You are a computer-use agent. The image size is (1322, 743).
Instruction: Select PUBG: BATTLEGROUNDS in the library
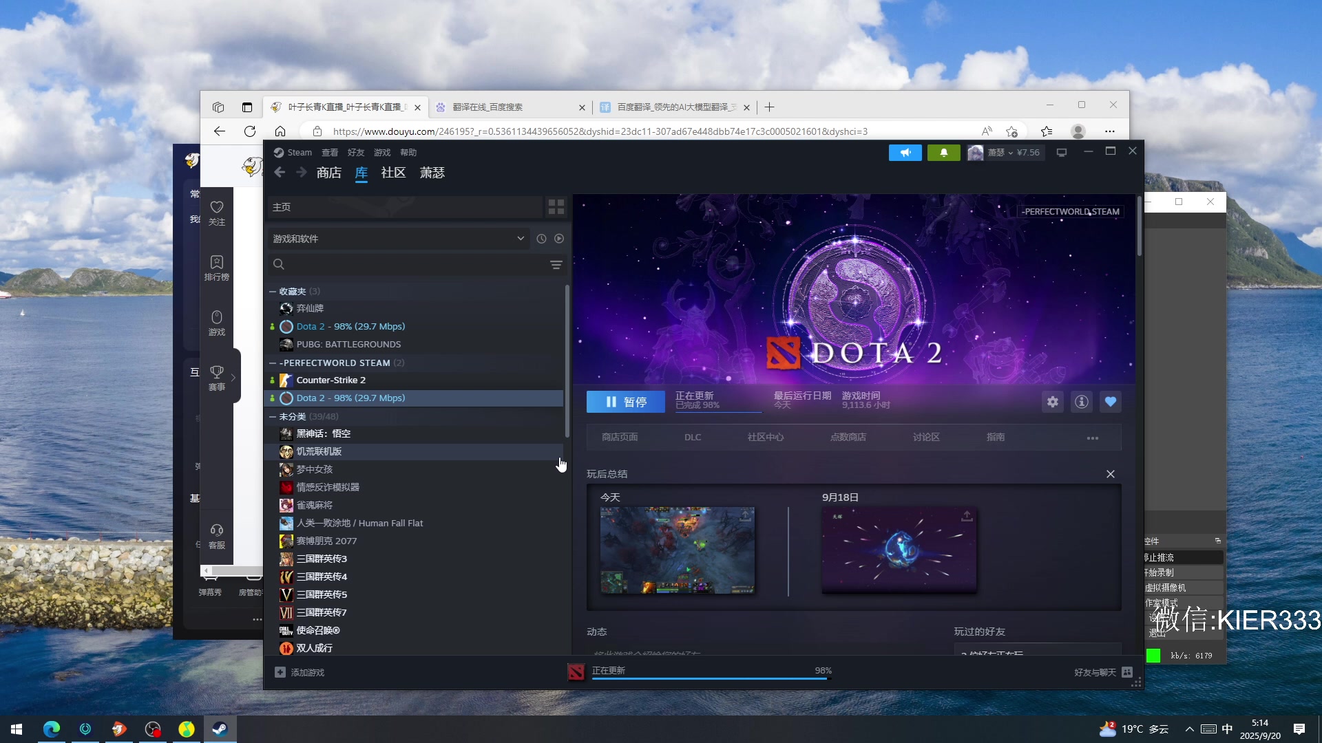415,345
